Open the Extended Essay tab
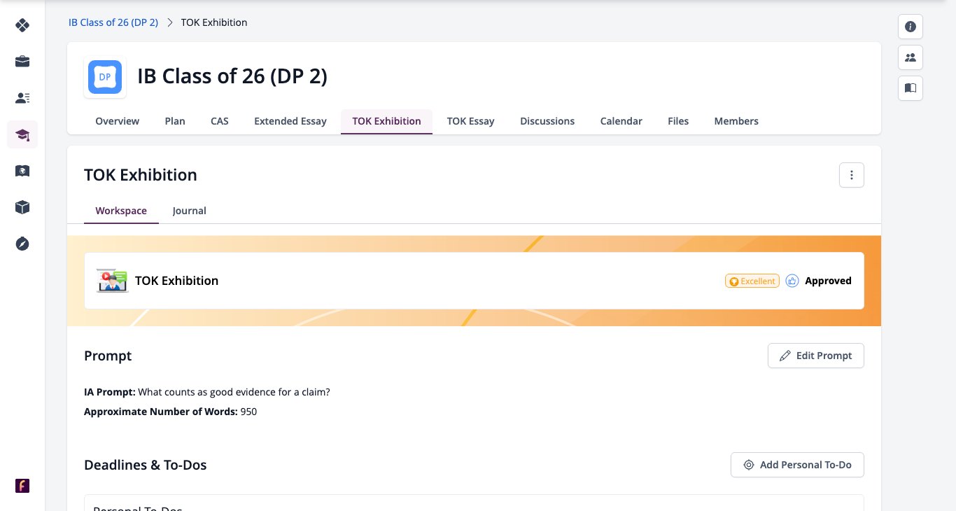This screenshot has width=956, height=511. [x=290, y=121]
